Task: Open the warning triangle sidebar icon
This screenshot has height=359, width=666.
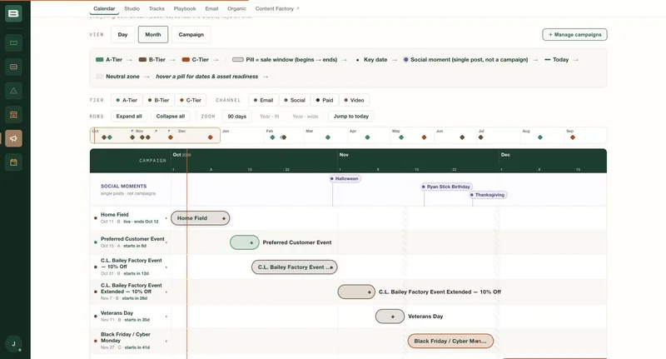Action: (13, 91)
